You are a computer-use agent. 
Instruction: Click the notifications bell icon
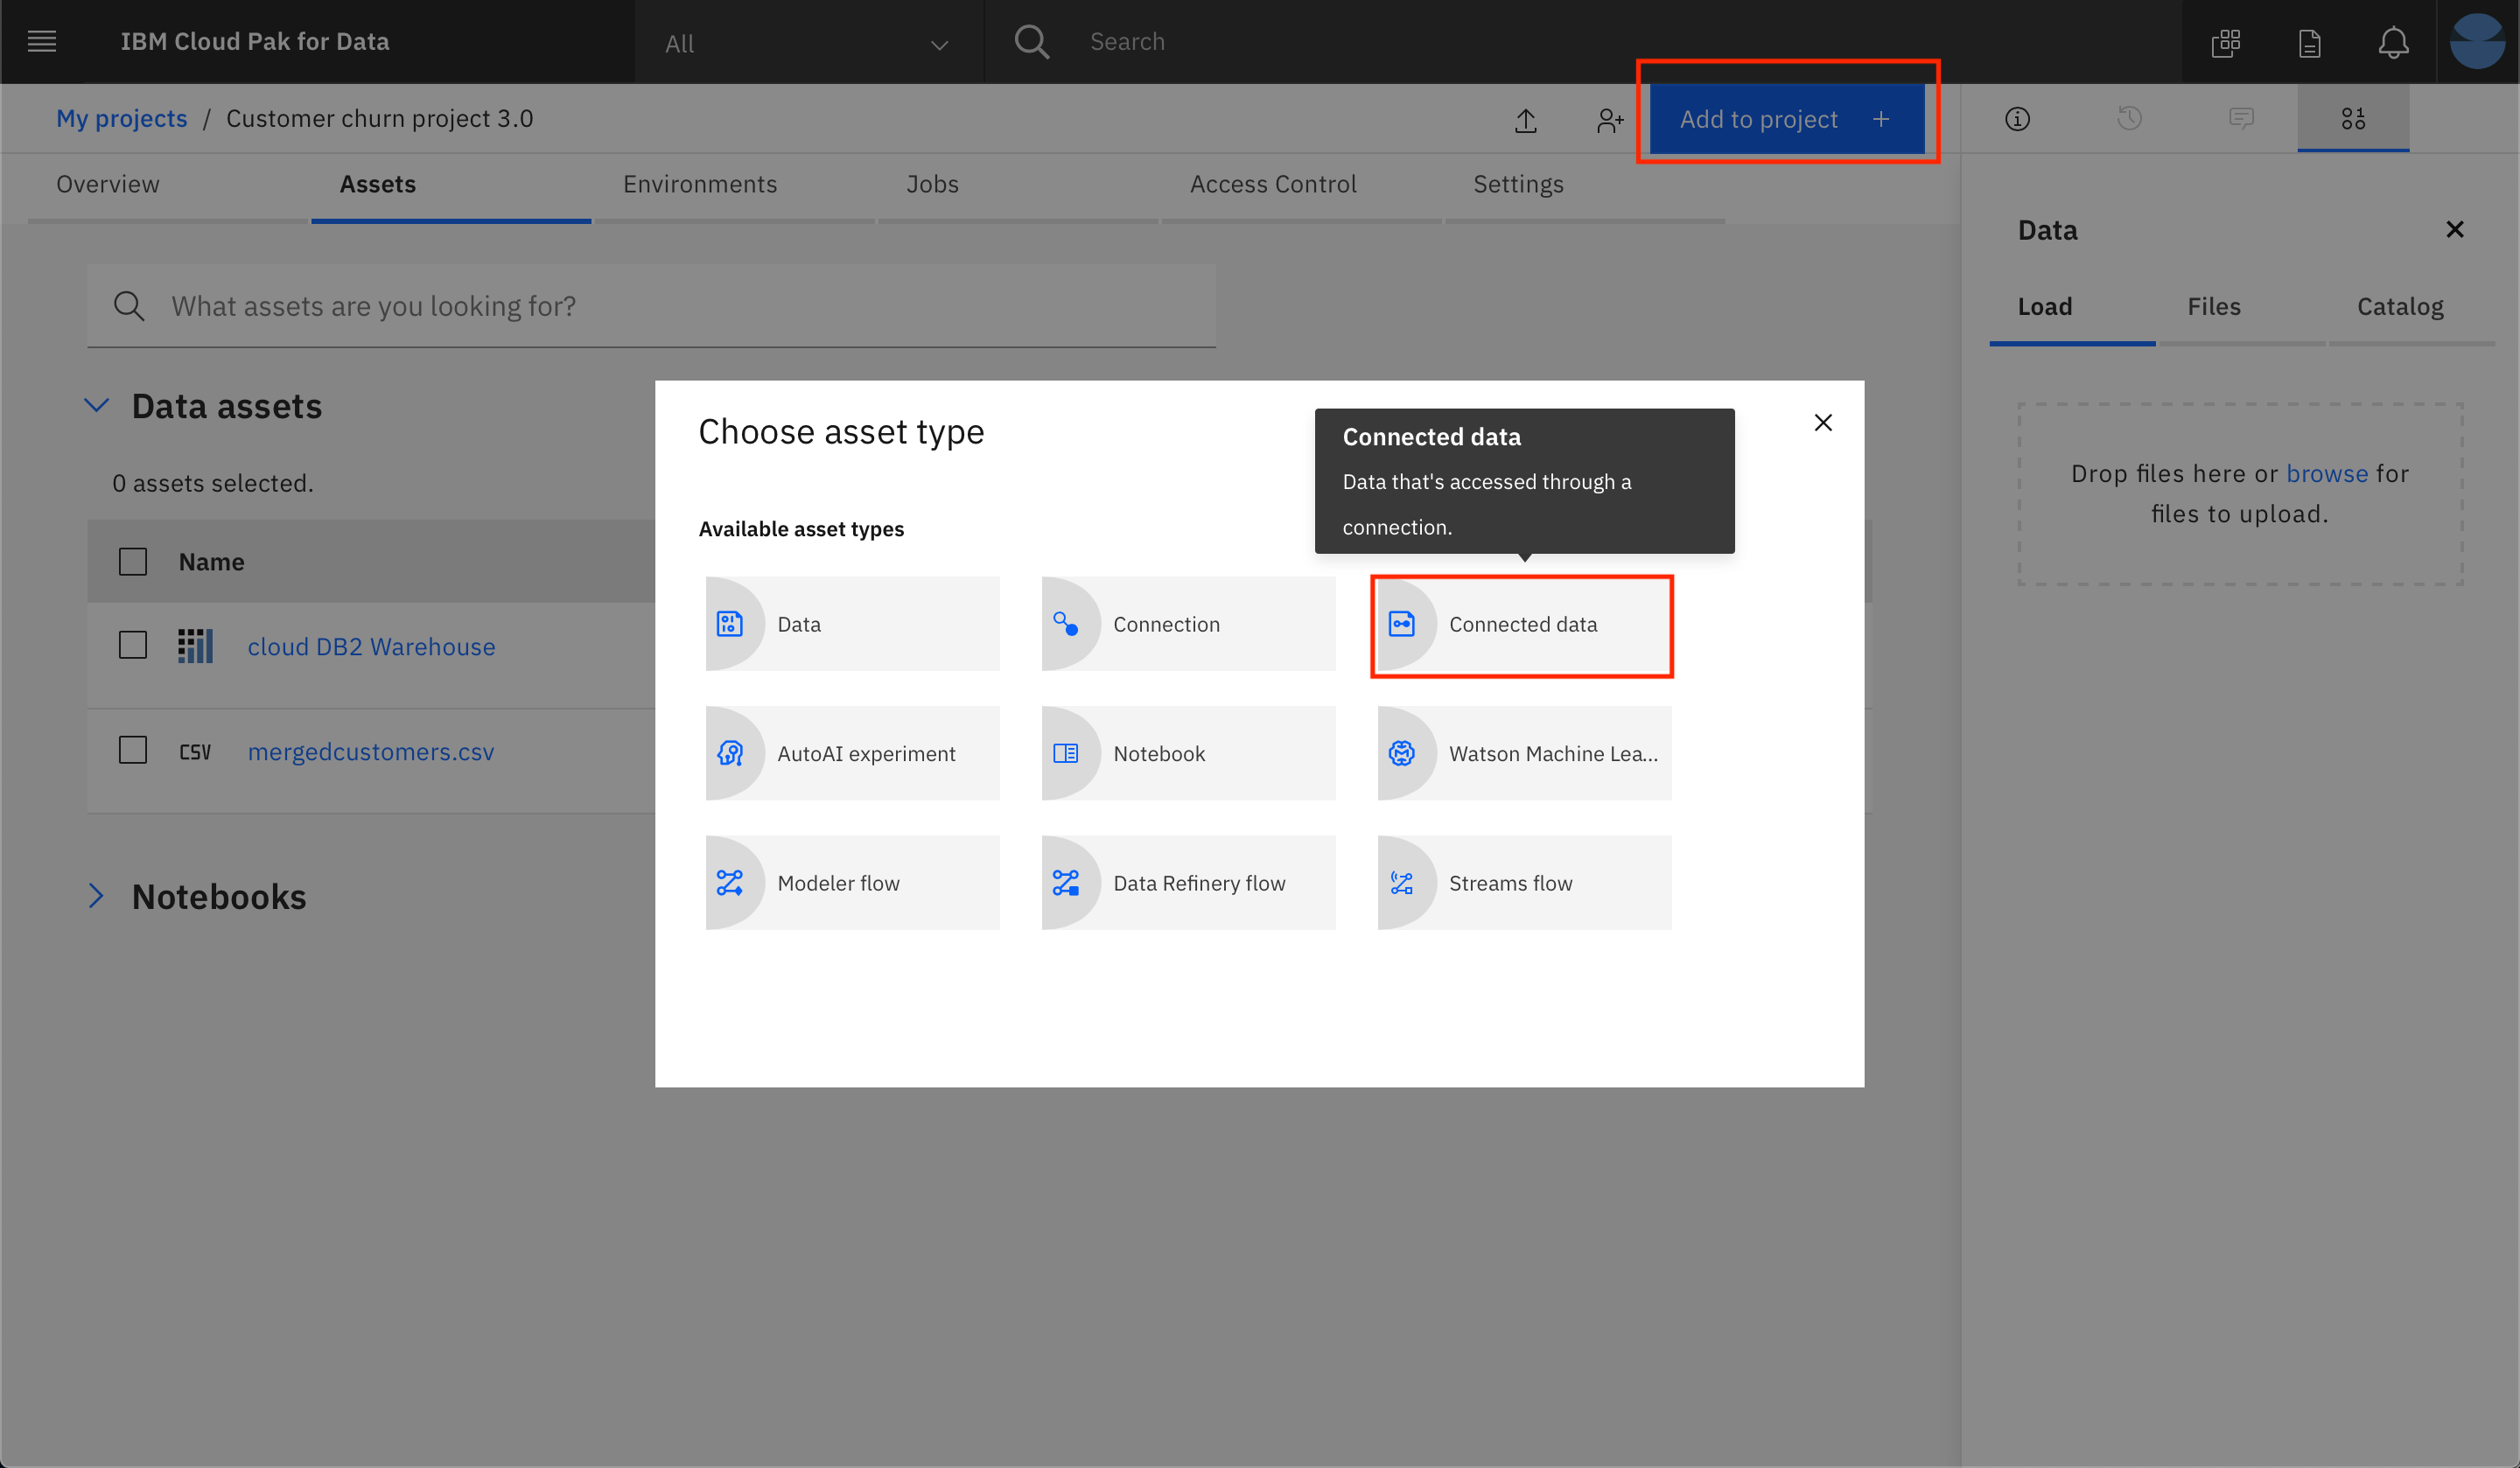2392,42
